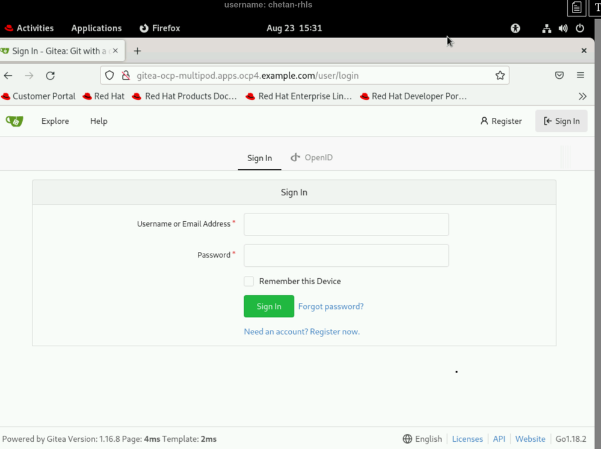Click the insecure connection lock icon

[126, 76]
